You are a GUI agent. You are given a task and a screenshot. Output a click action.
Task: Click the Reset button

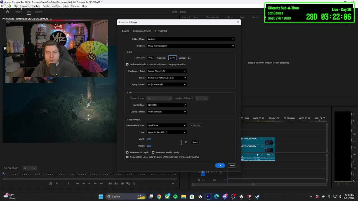[x=195, y=142]
